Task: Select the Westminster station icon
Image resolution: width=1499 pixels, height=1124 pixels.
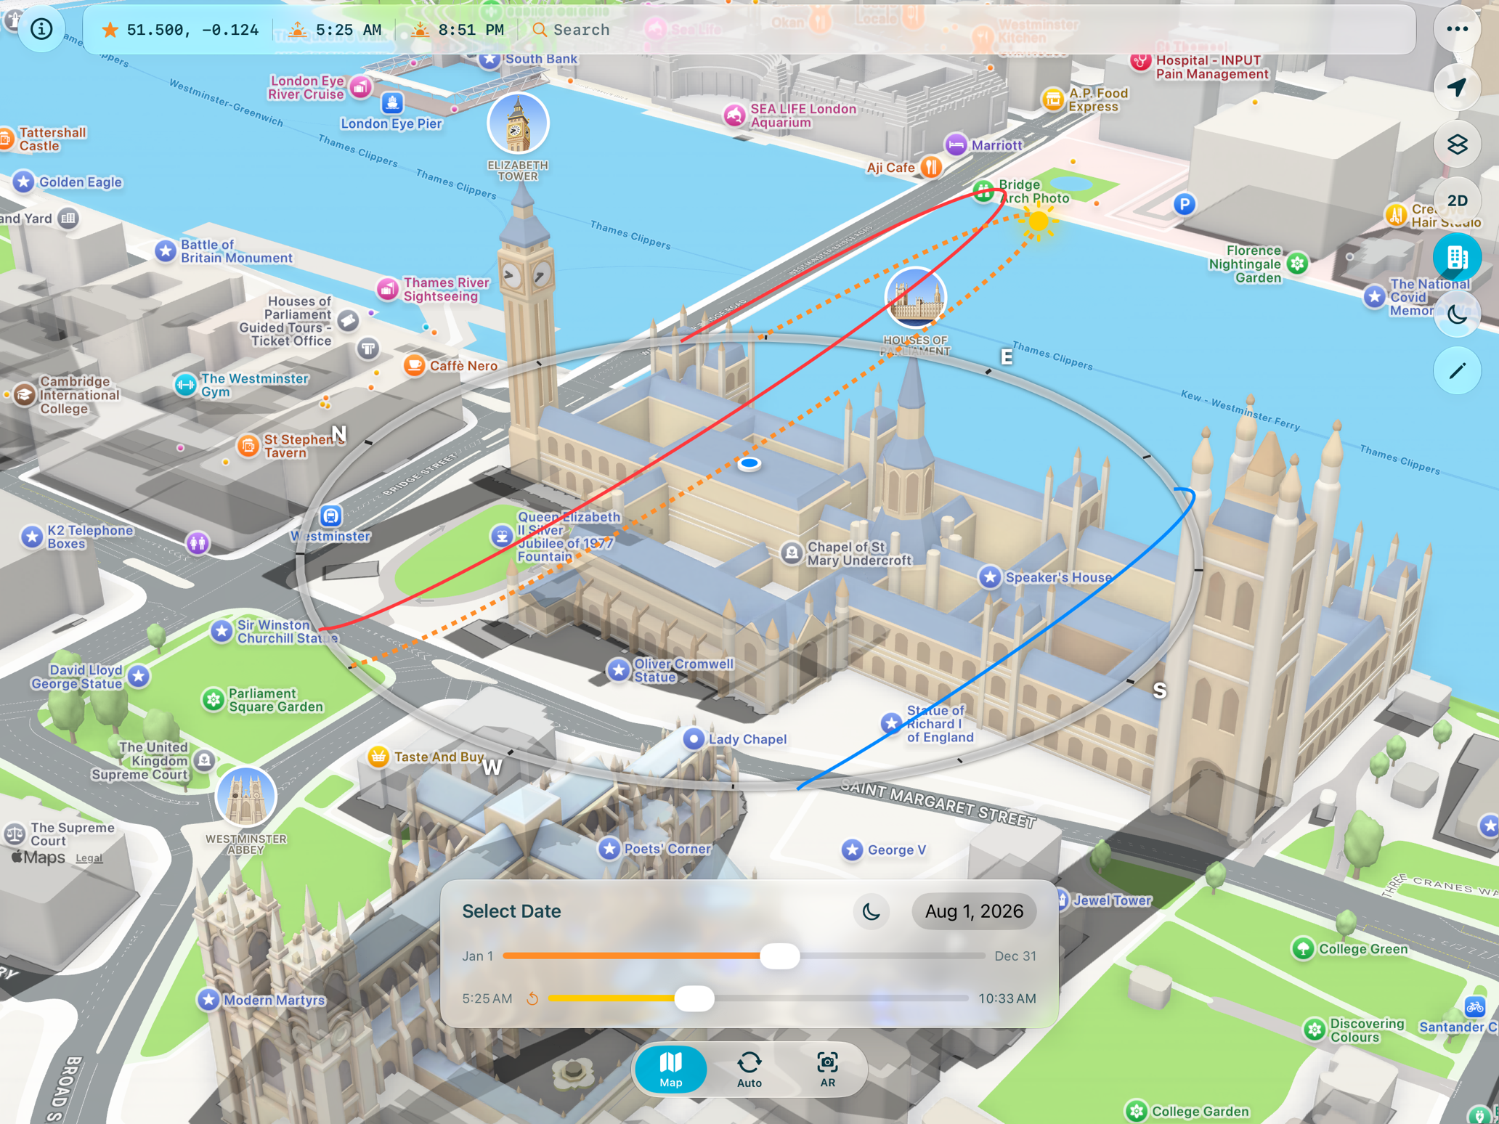Action: point(330,516)
